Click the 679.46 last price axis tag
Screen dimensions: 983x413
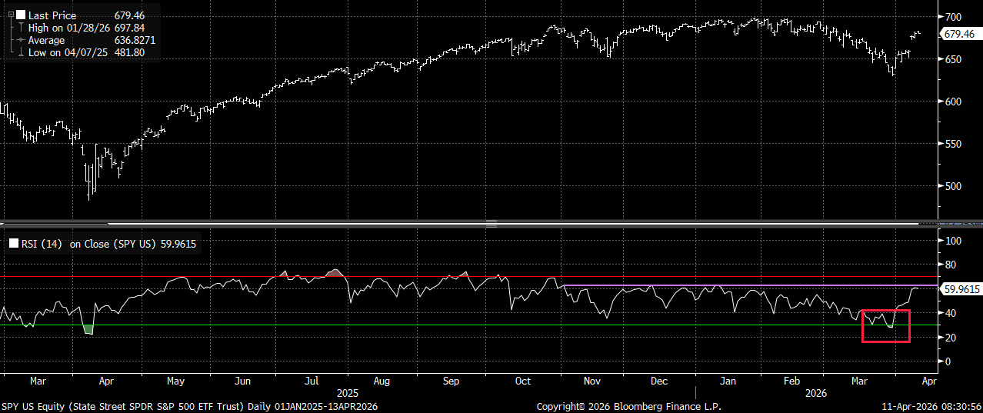[x=959, y=34]
